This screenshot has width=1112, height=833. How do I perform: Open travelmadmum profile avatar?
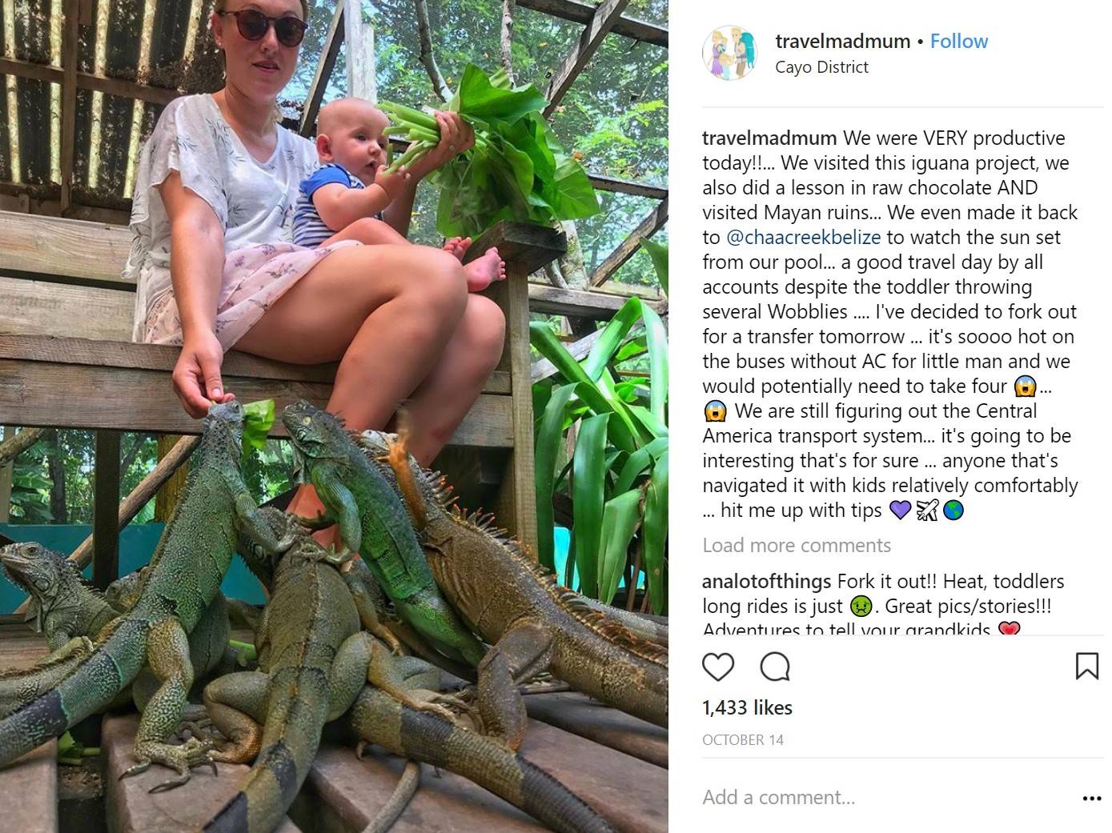[729, 53]
